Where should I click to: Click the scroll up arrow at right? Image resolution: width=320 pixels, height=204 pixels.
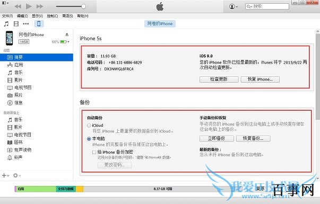tap(318, 31)
